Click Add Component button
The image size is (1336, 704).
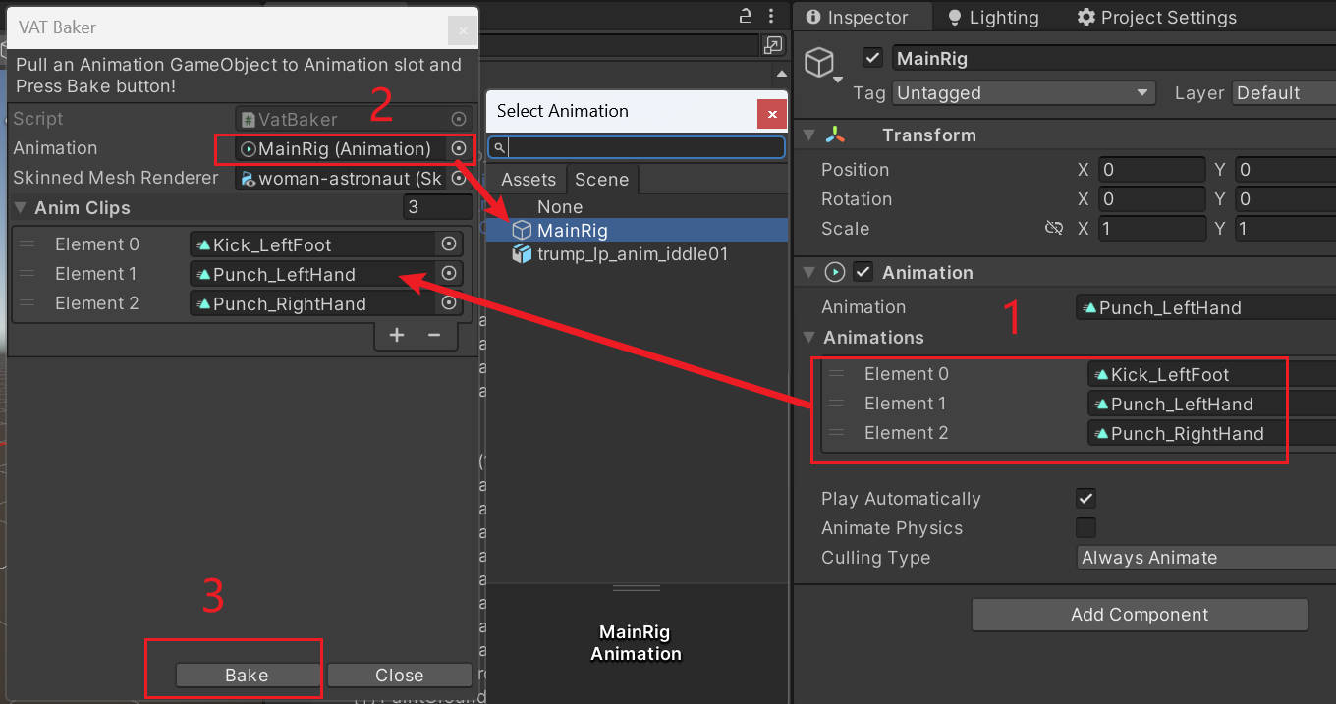(1140, 615)
